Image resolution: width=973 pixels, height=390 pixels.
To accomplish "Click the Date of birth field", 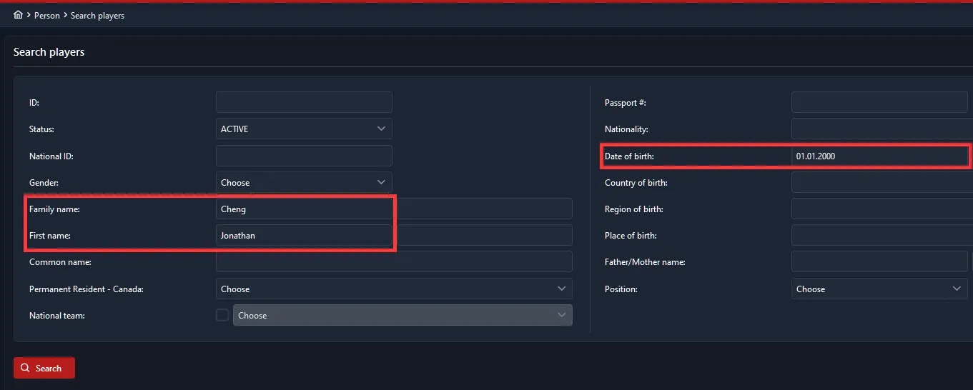I will click(x=879, y=156).
